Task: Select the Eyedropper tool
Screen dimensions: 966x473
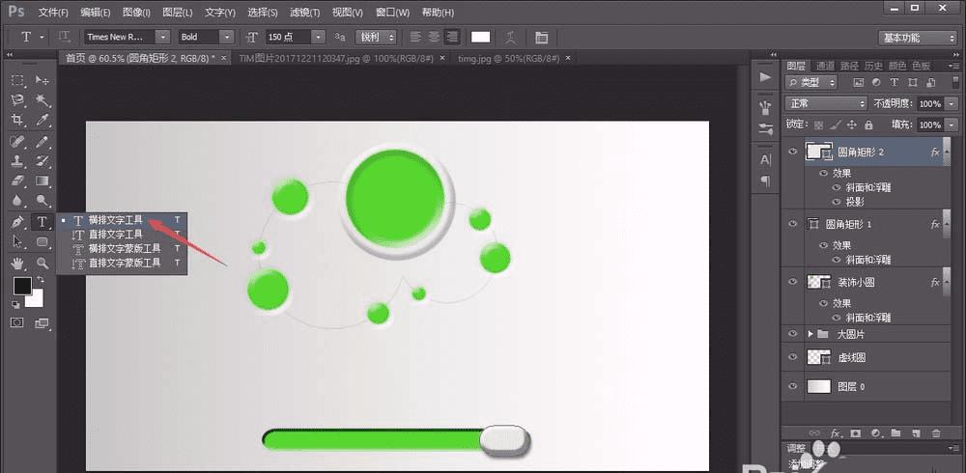Action: point(42,120)
